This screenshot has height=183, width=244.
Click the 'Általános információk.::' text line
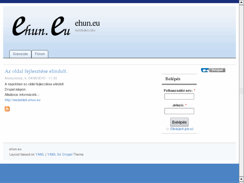pos(22,95)
